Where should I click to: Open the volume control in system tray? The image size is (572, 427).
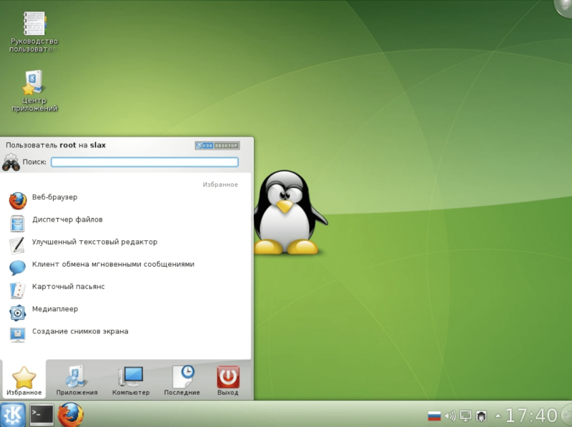pyautogui.click(x=450, y=416)
